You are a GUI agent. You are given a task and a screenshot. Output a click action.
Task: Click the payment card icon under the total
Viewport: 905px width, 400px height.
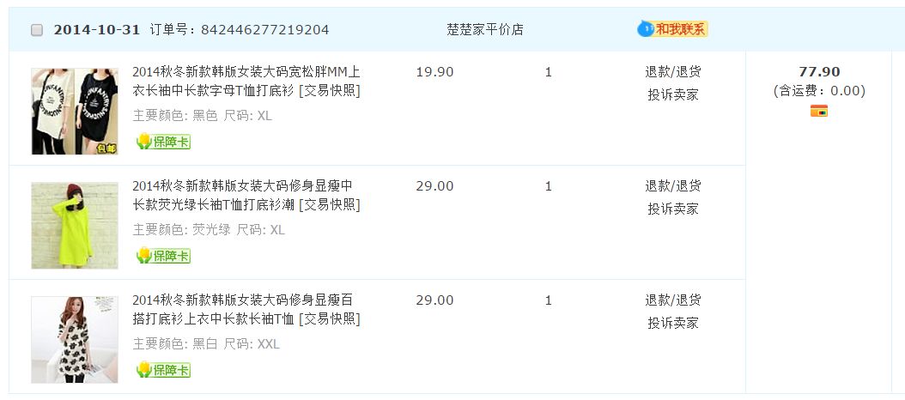click(x=819, y=112)
